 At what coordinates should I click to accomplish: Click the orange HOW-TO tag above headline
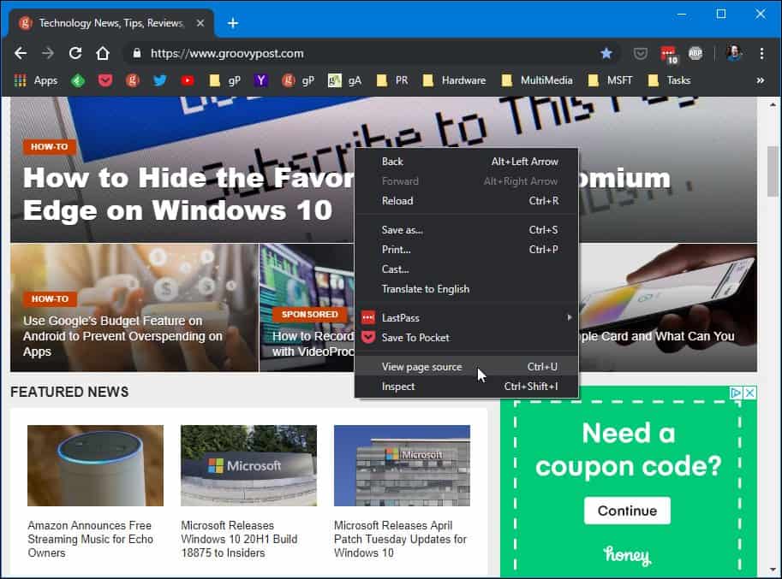[49, 147]
